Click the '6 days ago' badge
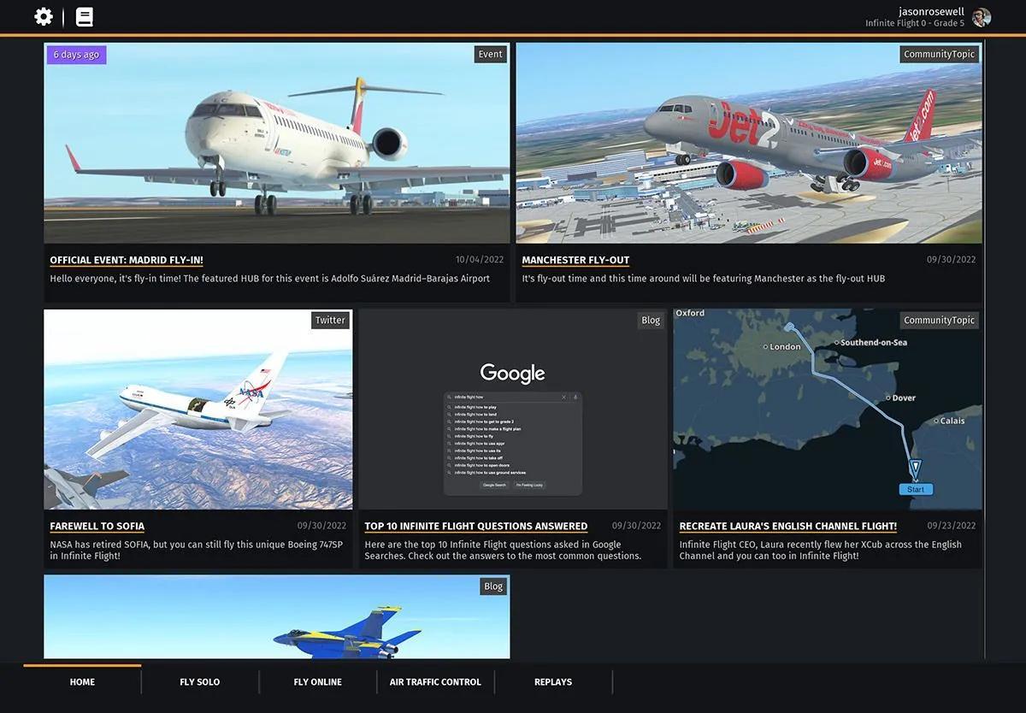The width and height of the screenshot is (1026, 713). point(76,55)
